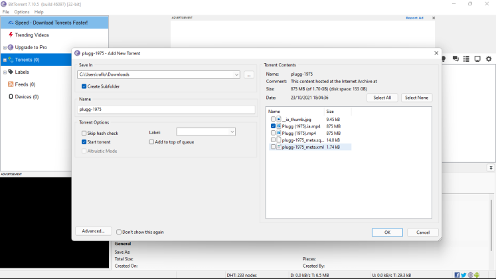Check the plugg-1975_meta.sq... file checkbox
Viewport: 496px width, 279px height.
[x=273, y=139]
